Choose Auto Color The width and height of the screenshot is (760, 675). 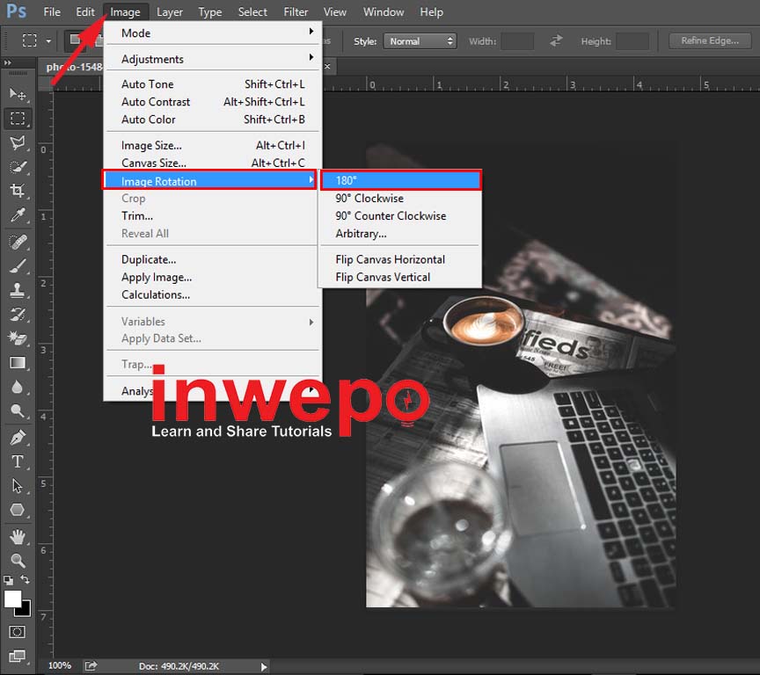pos(213,120)
